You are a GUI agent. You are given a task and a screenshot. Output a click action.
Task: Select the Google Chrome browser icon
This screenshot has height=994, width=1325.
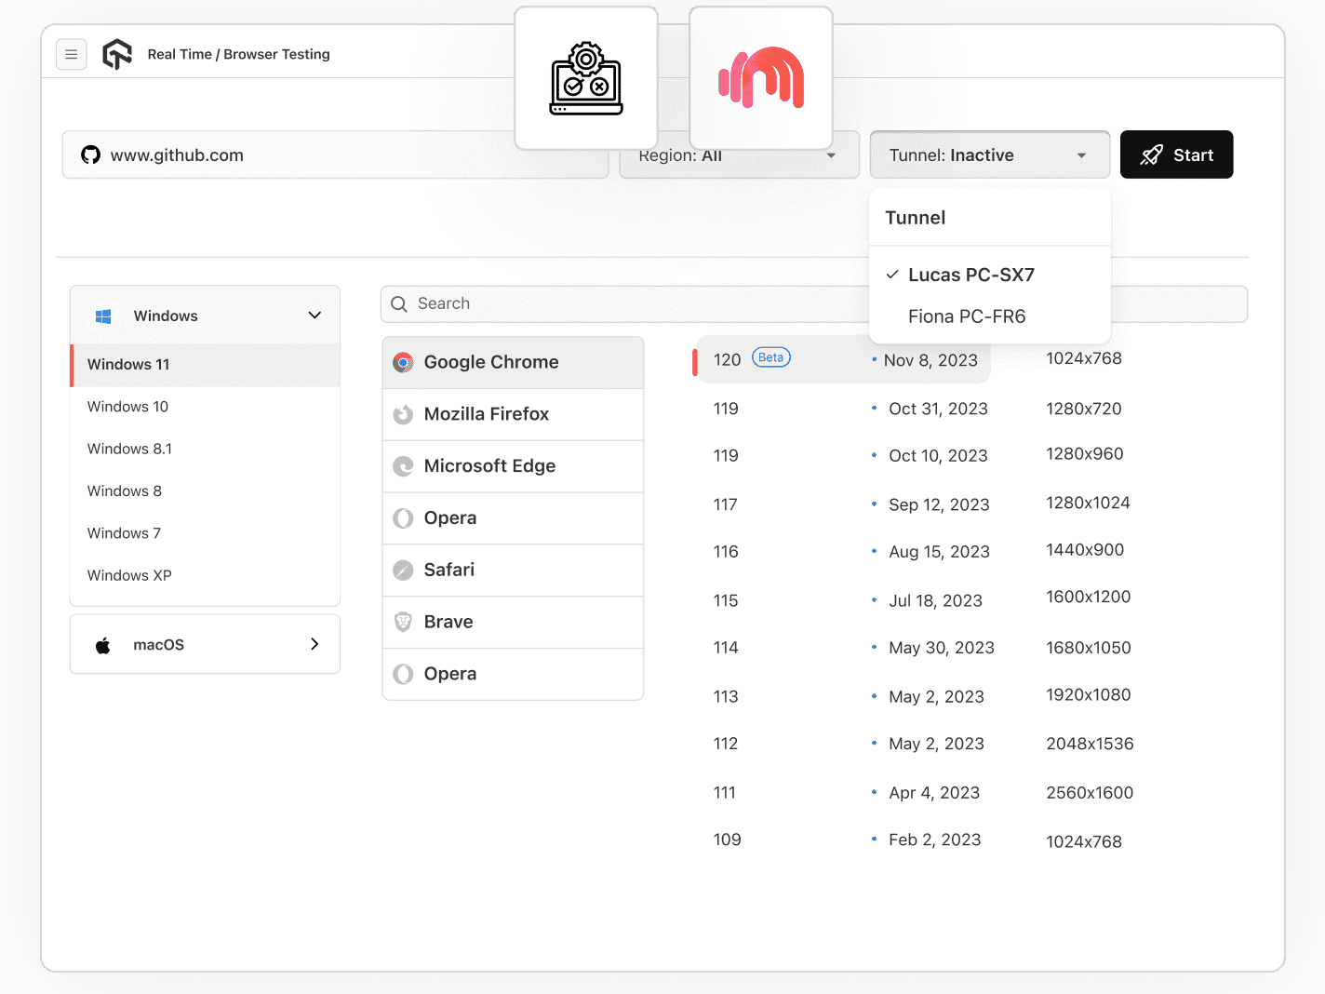coord(403,362)
